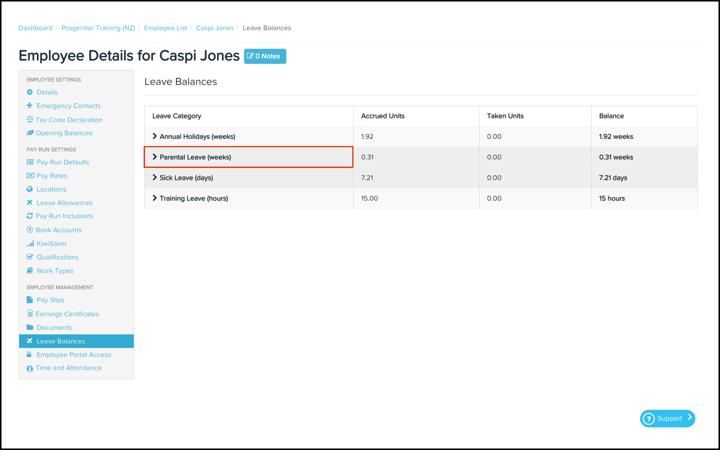Viewport: 720px width, 450px height.
Task: Click the 0 Notes button
Action: coord(265,56)
